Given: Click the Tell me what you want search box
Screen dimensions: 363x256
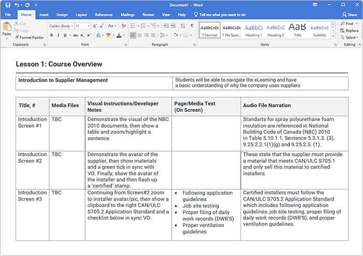Looking at the screenshot, I should tap(226, 15).
